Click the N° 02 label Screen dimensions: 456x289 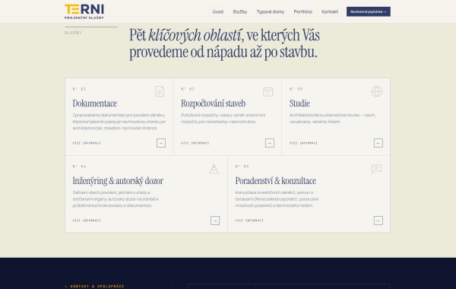tap(188, 89)
